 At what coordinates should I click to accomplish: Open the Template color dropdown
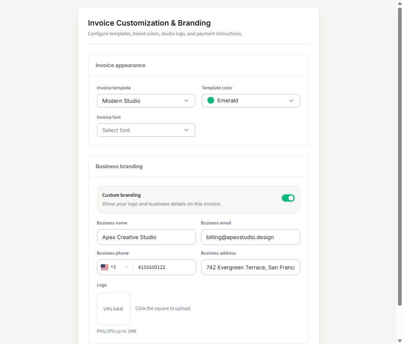pos(251,101)
